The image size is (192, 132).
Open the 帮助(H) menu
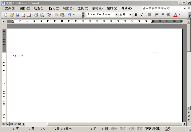point(127,8)
